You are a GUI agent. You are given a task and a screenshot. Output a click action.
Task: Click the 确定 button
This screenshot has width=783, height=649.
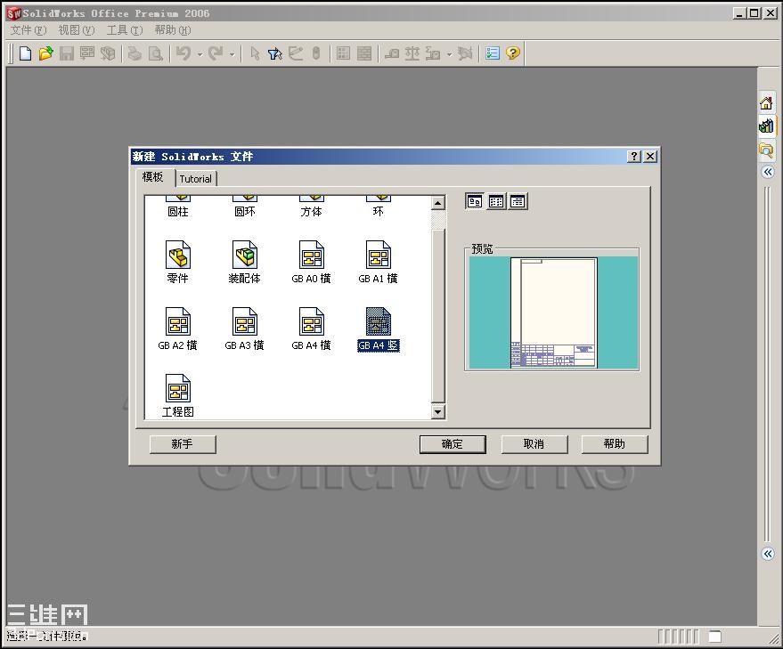(453, 444)
